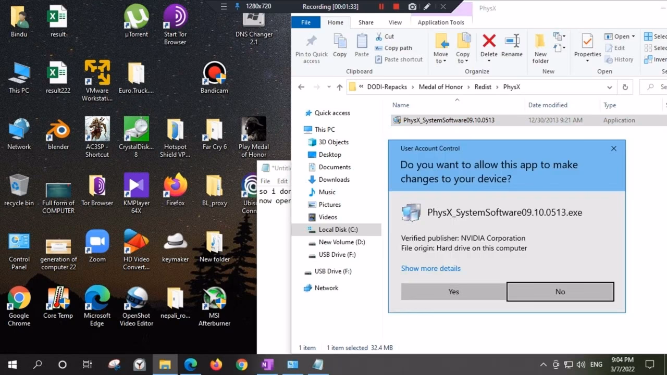
Task: Select the Bandicam desktop icon
Action: pyautogui.click(x=214, y=78)
